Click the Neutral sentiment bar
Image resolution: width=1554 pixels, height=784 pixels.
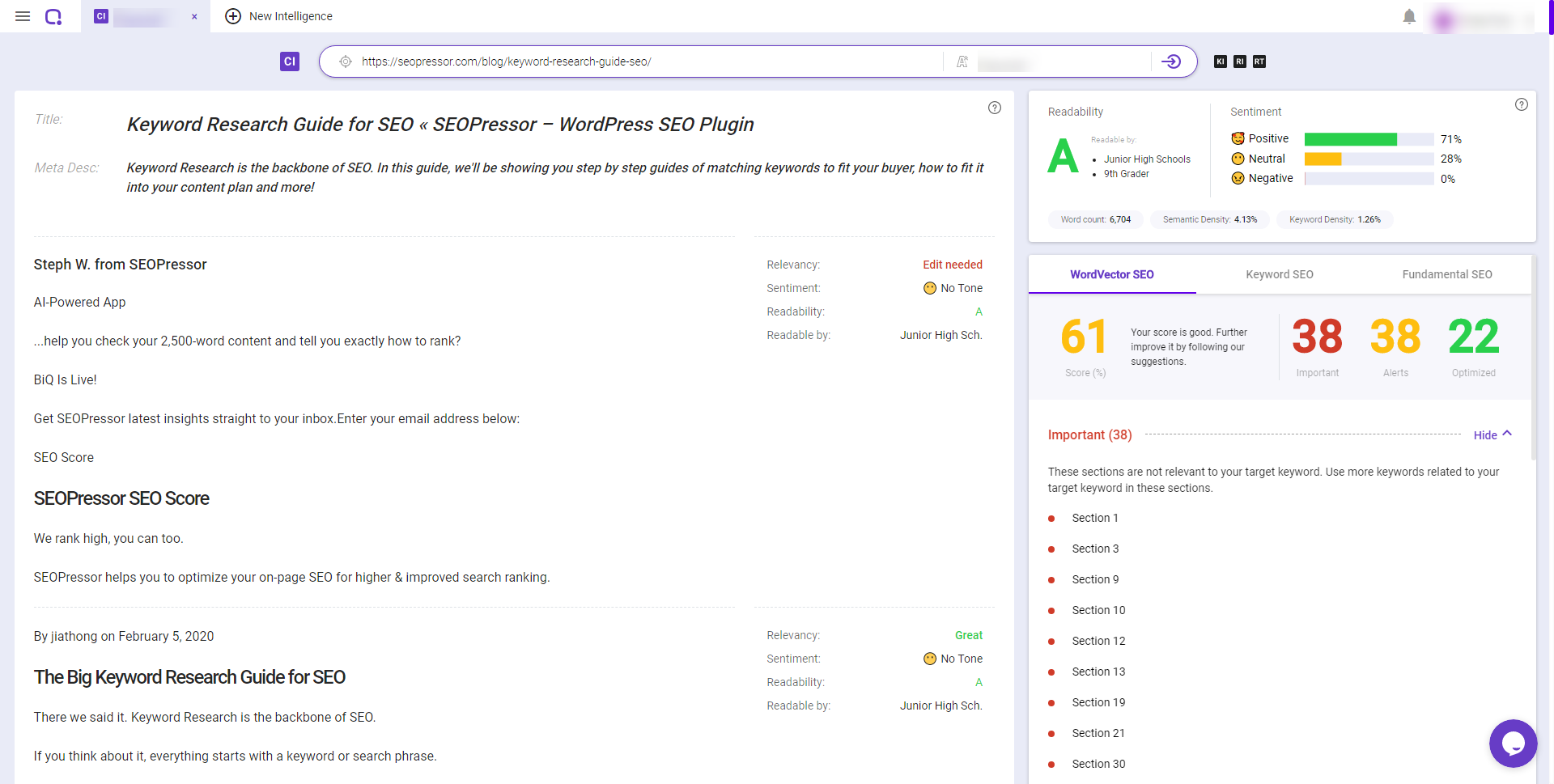pyautogui.click(x=1369, y=159)
